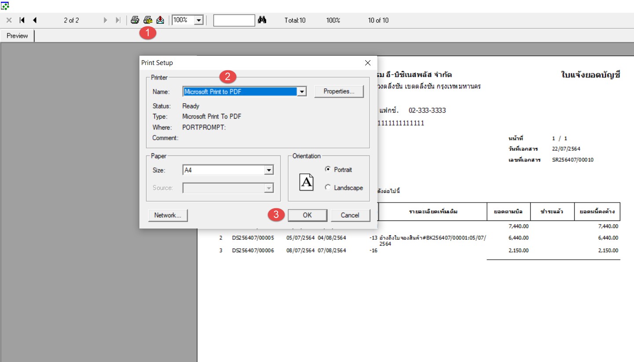Open Printer Setup toolbar icon
This screenshot has width=634, height=362.
tap(148, 20)
